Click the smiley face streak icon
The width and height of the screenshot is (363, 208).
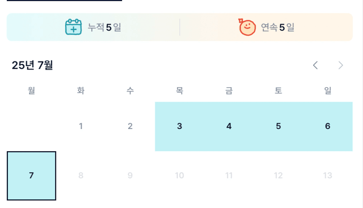pyautogui.click(x=247, y=27)
